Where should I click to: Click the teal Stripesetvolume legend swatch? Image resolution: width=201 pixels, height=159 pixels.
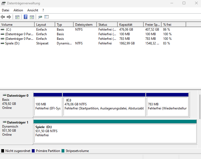click(x=63, y=151)
